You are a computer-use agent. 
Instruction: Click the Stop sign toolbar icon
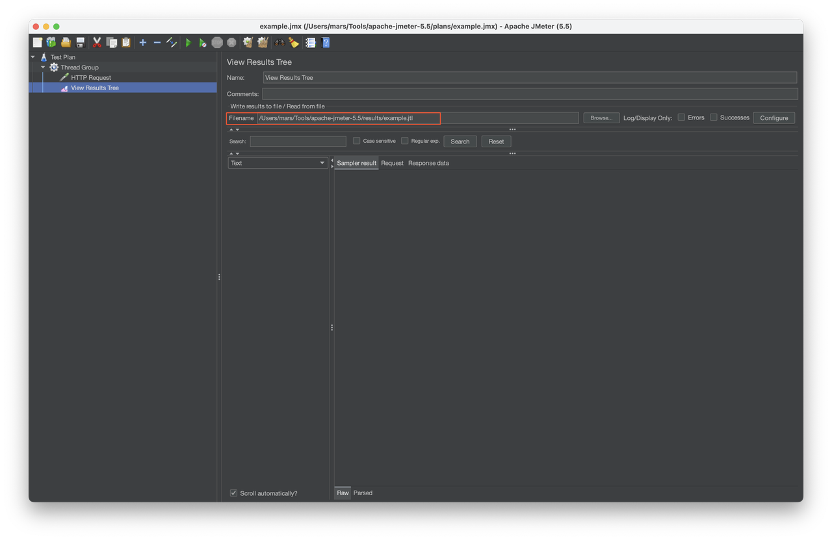tap(217, 43)
